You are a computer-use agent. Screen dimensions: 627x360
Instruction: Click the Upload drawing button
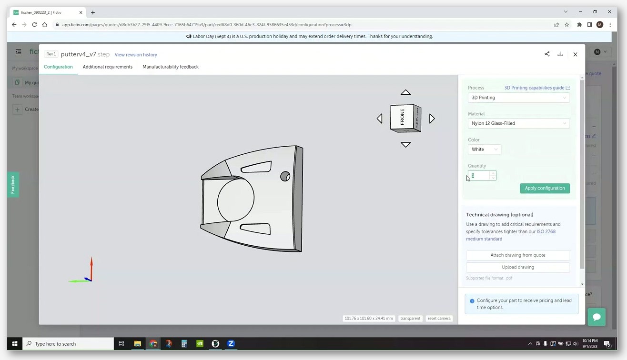tap(518, 267)
